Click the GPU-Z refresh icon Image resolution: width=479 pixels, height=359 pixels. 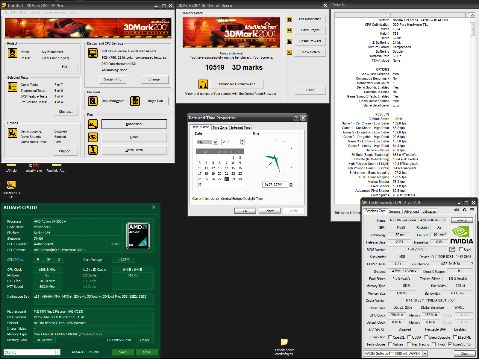[465, 210]
